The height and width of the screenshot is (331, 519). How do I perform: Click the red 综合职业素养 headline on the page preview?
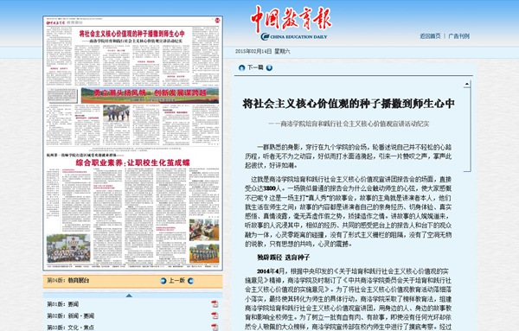point(132,162)
